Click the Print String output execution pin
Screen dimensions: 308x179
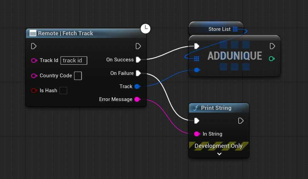click(241, 121)
